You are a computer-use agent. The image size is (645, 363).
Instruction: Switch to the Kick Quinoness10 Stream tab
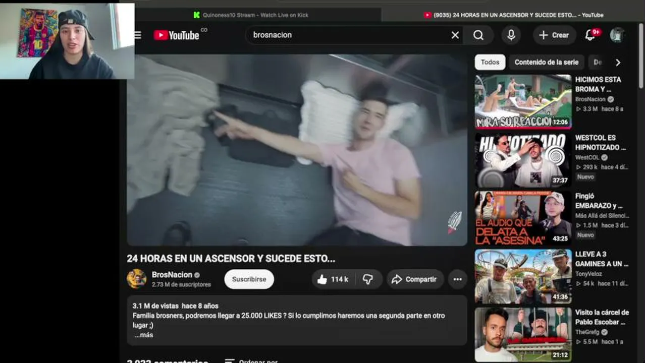[x=251, y=15]
